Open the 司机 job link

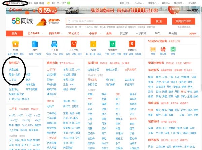(x=118, y=94)
